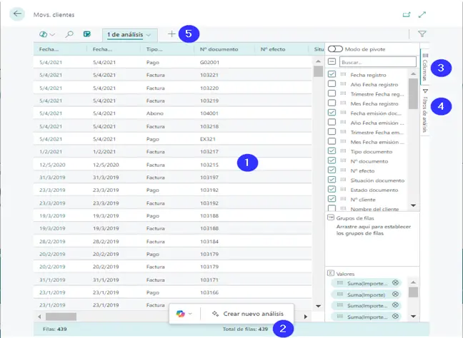This screenshot has height=338, width=463.
Task: Click the Tipo... column header
Action: (154, 49)
